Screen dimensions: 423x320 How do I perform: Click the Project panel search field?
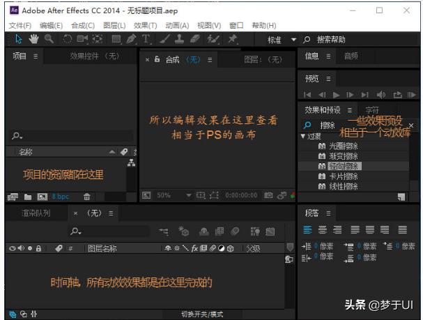72,136
